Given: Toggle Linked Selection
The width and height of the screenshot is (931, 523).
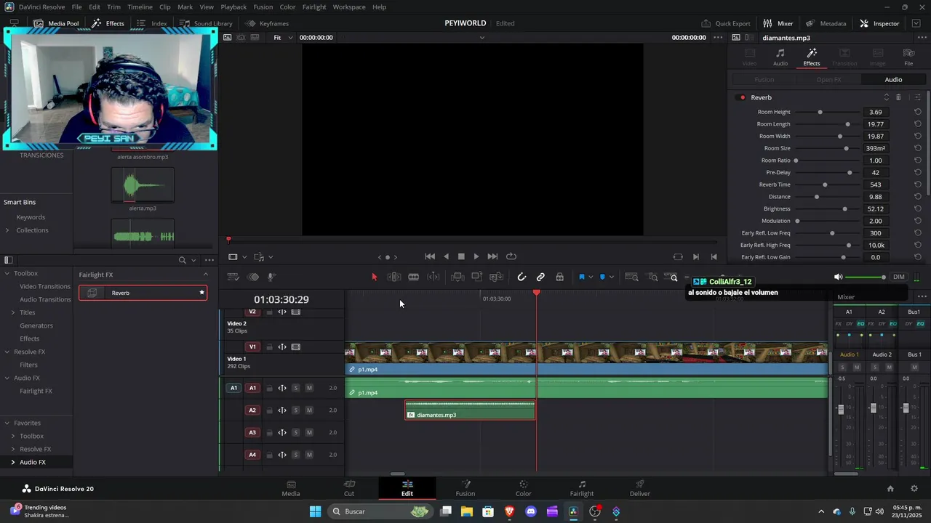Looking at the screenshot, I should 540,277.
